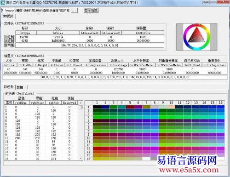Click palette row header 13

point(89,148)
